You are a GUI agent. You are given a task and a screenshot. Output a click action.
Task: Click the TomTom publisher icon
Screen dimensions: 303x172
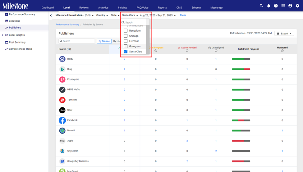62,100
